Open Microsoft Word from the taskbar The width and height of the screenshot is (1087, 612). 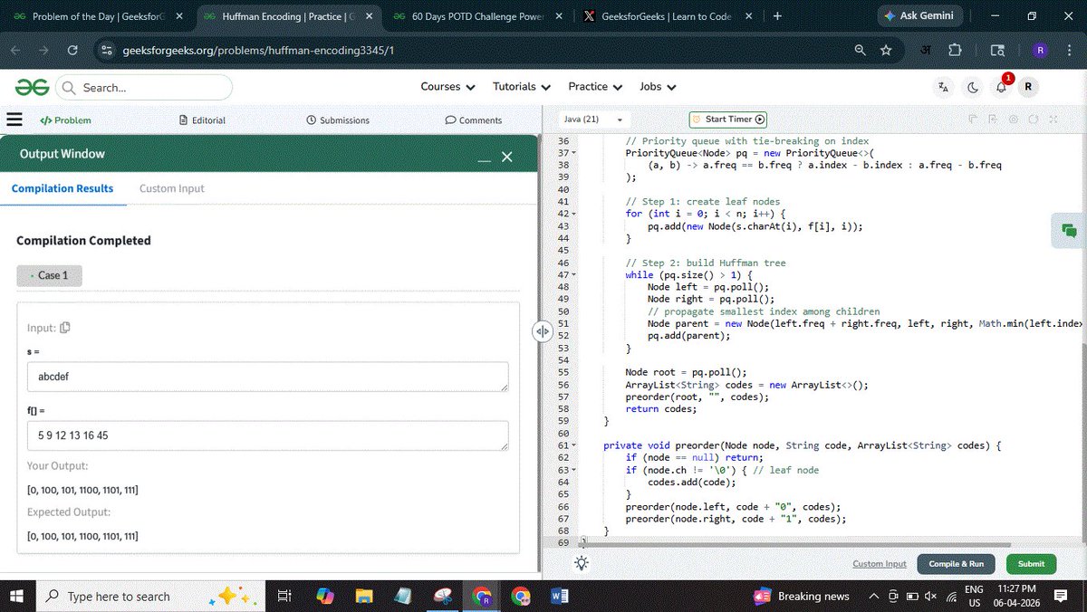pos(559,597)
